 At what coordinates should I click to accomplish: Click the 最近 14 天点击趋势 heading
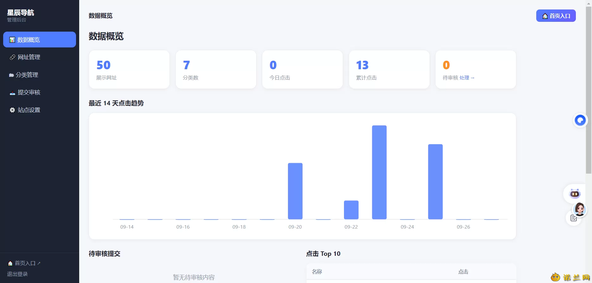[116, 103]
